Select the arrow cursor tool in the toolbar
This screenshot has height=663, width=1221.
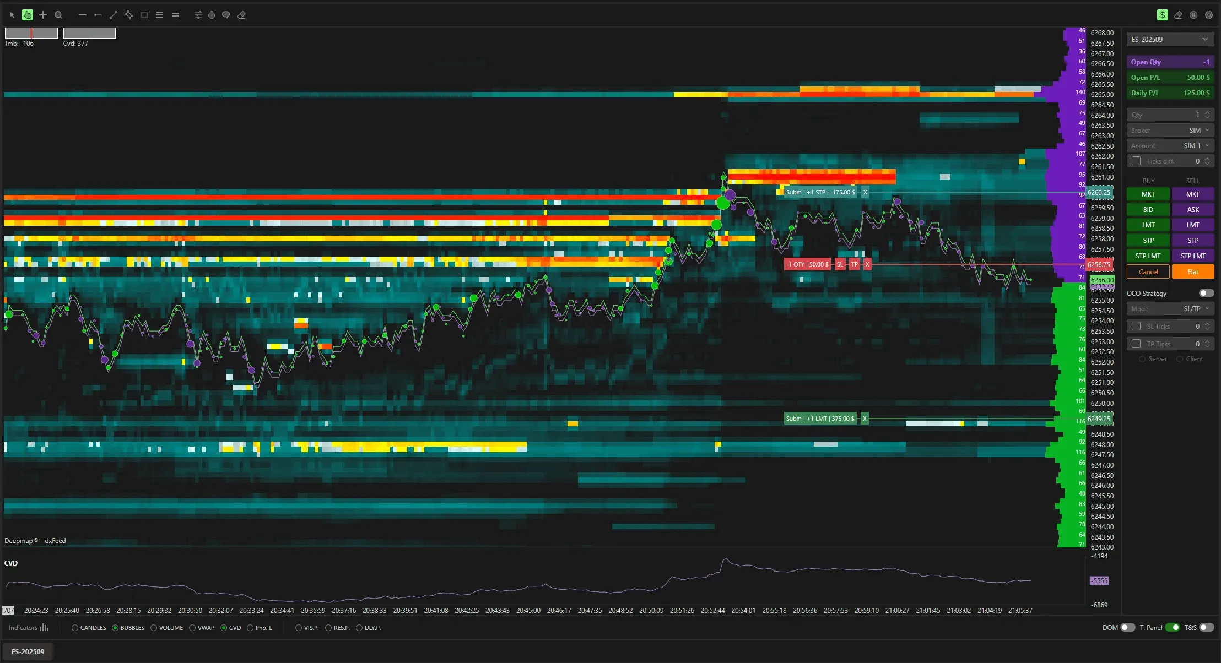pos(12,15)
